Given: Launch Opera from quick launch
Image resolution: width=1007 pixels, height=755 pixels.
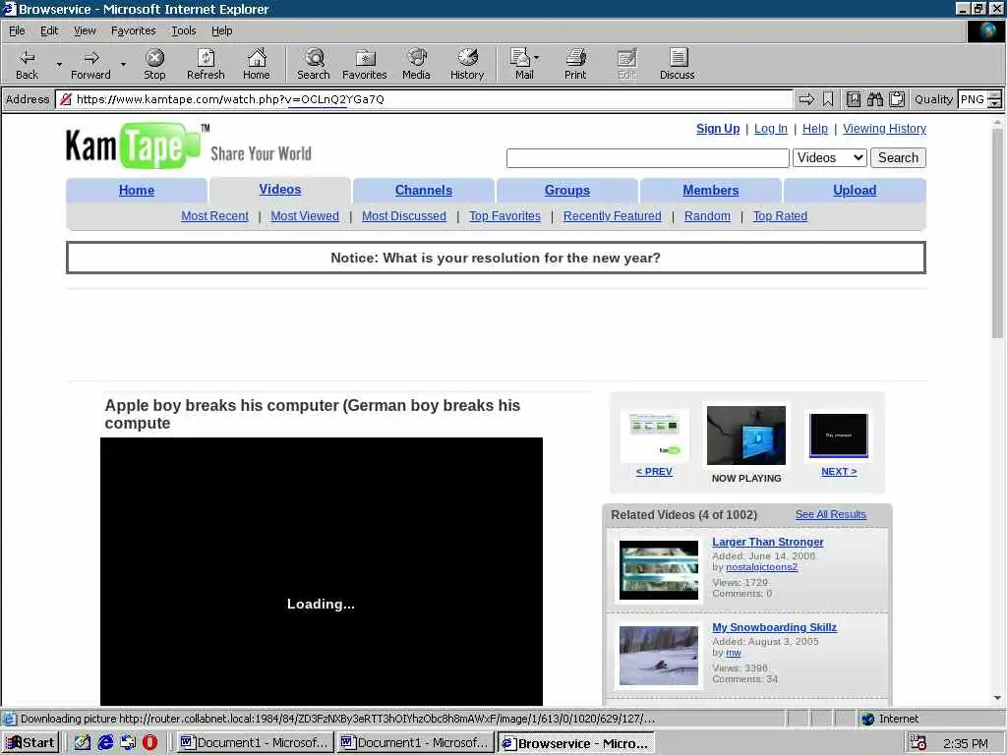Looking at the screenshot, I should (x=149, y=743).
